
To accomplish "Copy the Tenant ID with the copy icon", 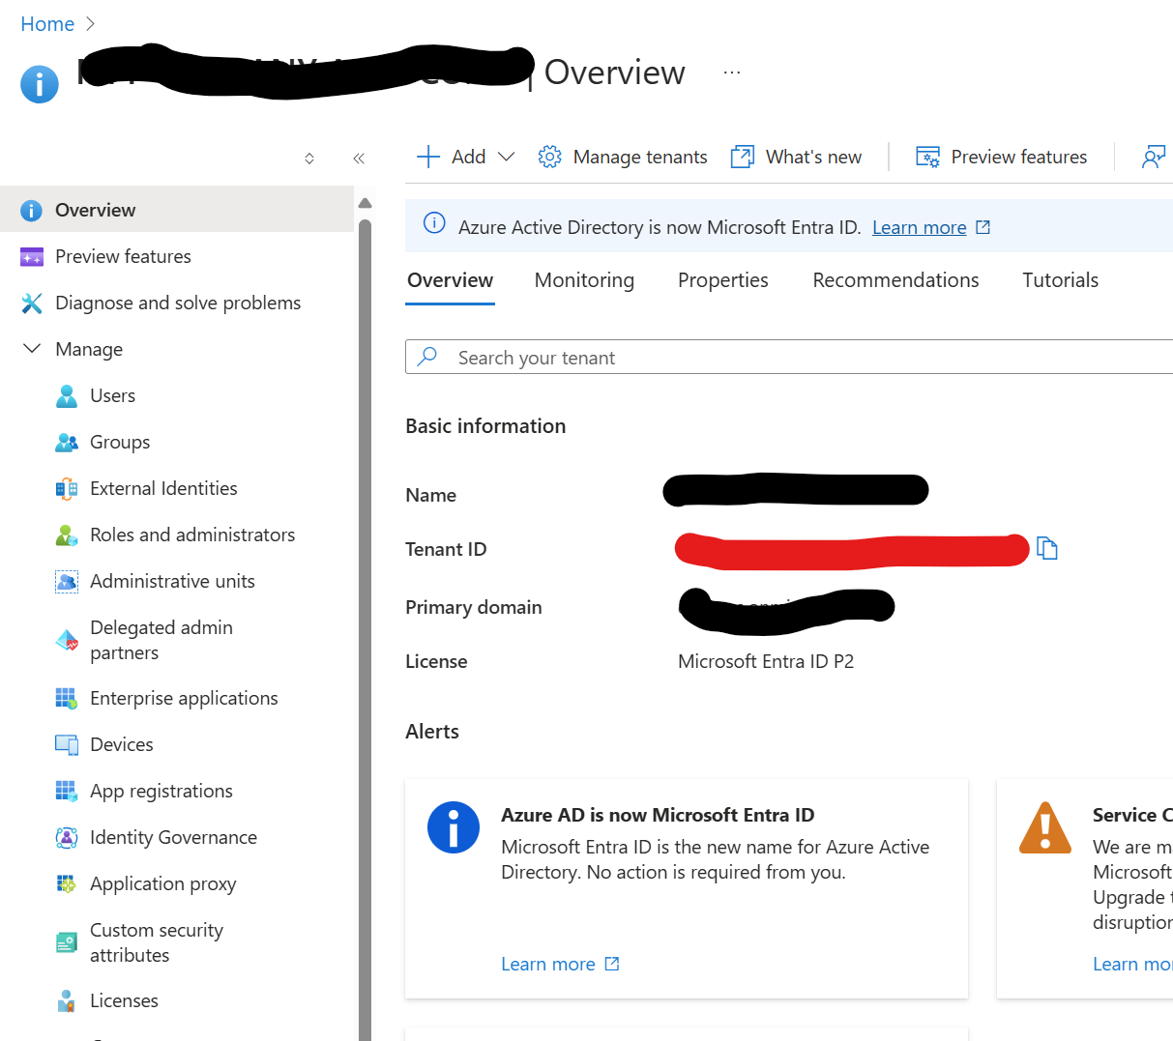I will (x=1046, y=548).
